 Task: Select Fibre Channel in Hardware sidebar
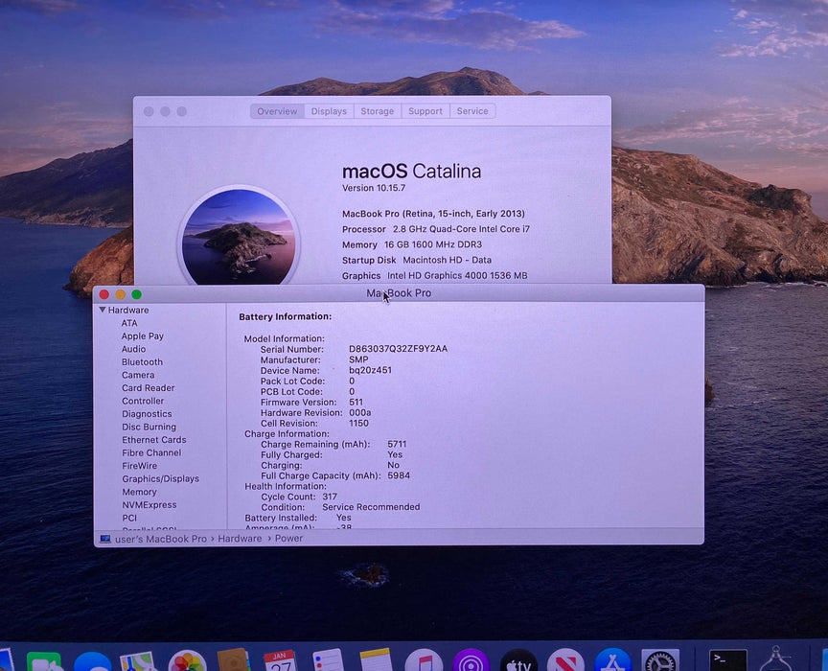tap(151, 452)
